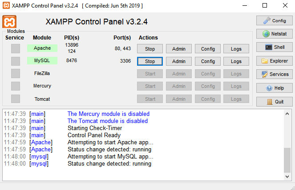Open the MySQL Config menu

pyautogui.click(x=208, y=61)
